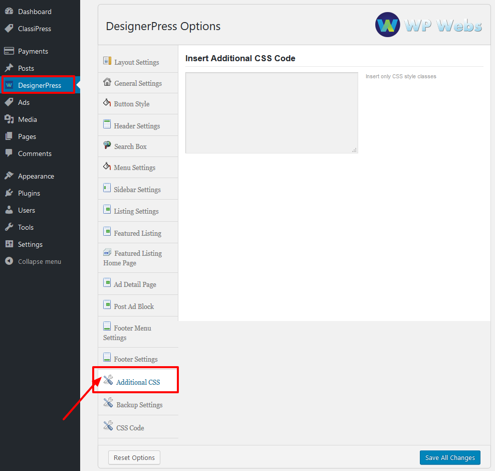Viewport: 495px width, 471px height.
Task: Click Save All Changes button
Action: pyautogui.click(x=450, y=457)
